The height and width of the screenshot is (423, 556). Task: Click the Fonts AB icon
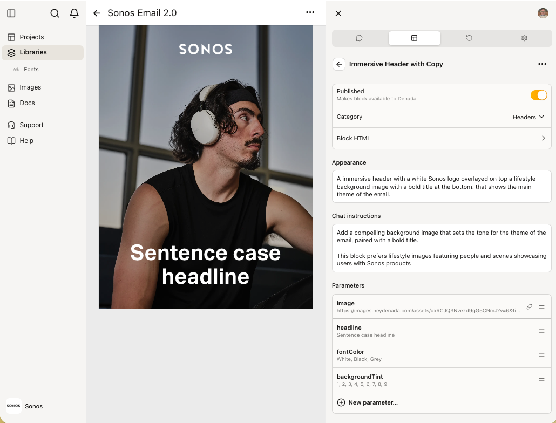[16, 70]
